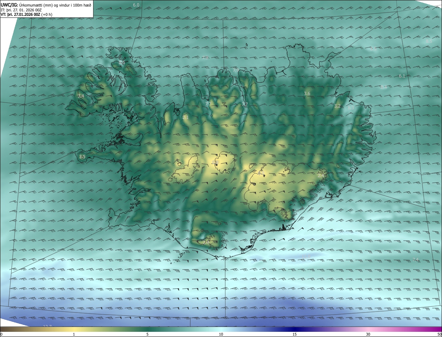
Task: Click the 6.0 value label
Action: 136,5
